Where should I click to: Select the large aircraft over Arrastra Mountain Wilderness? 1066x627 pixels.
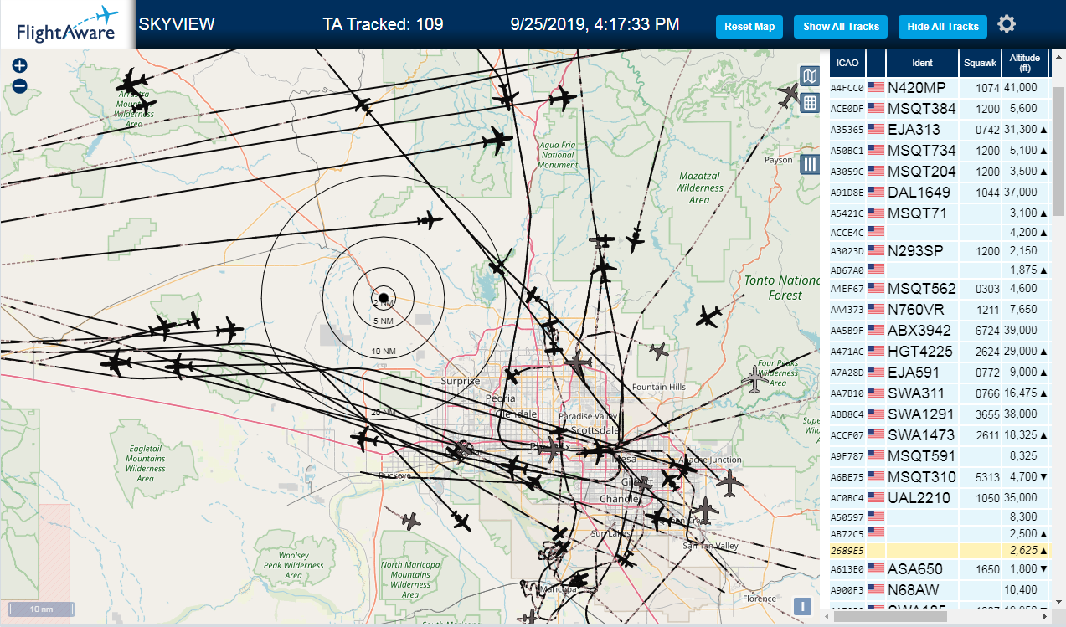tap(131, 84)
